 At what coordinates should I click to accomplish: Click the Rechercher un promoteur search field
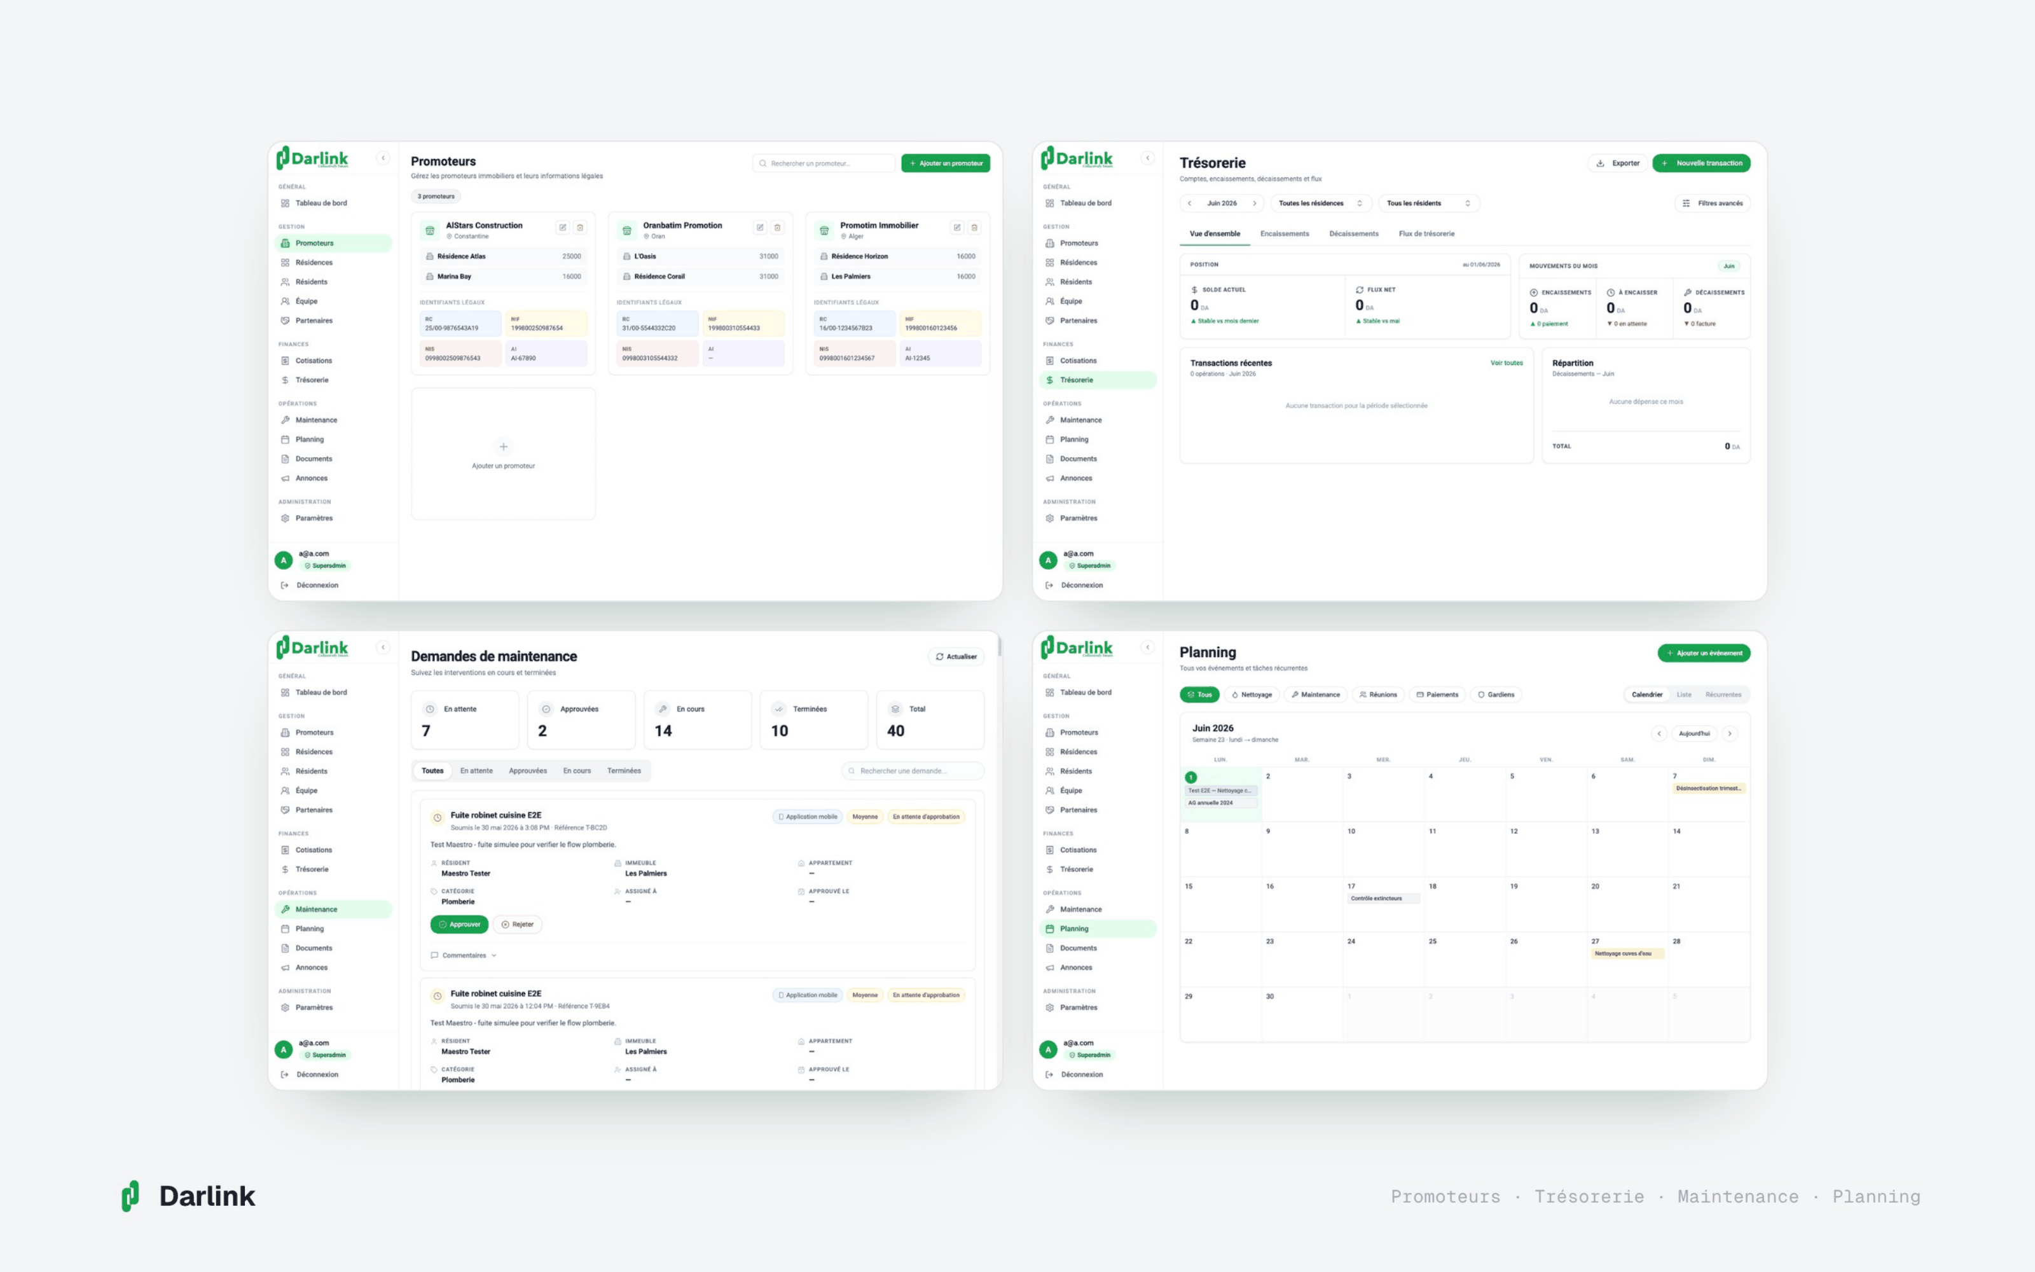point(824,163)
